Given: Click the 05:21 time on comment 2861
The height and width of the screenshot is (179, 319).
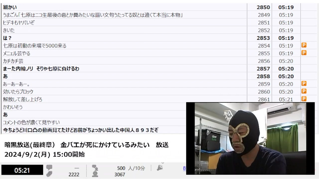Looking at the screenshot, I should (286, 99).
